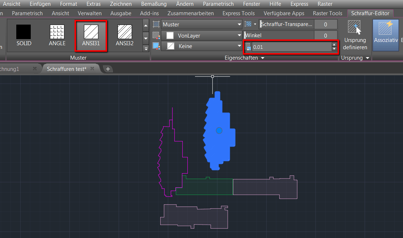Switch to the Ausgabe ribbon tab
Image resolution: width=403 pixels, height=238 pixels.
(121, 13)
